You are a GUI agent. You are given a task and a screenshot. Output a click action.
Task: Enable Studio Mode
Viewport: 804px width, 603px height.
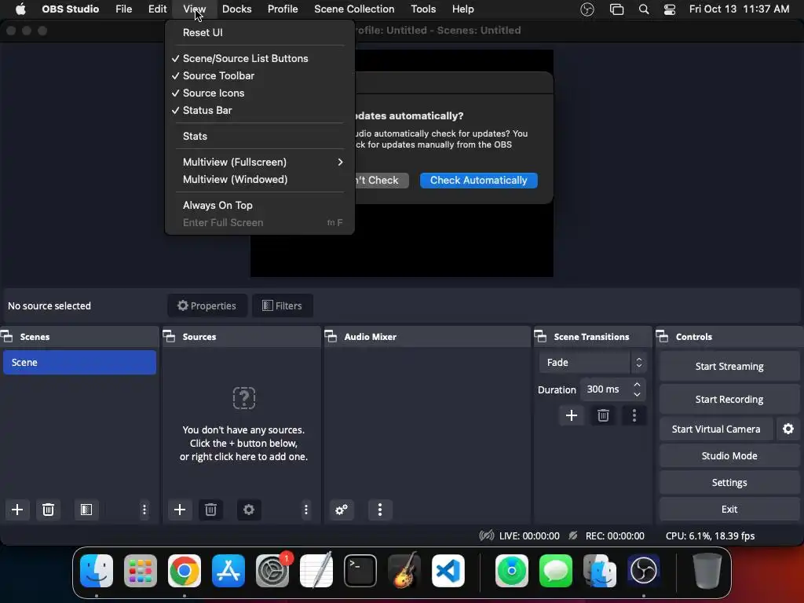[729, 456]
